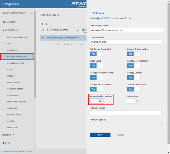Click the sidebar vertical scrollbar
Image resolution: width=170 pixels, height=154 pixels.
35,55
